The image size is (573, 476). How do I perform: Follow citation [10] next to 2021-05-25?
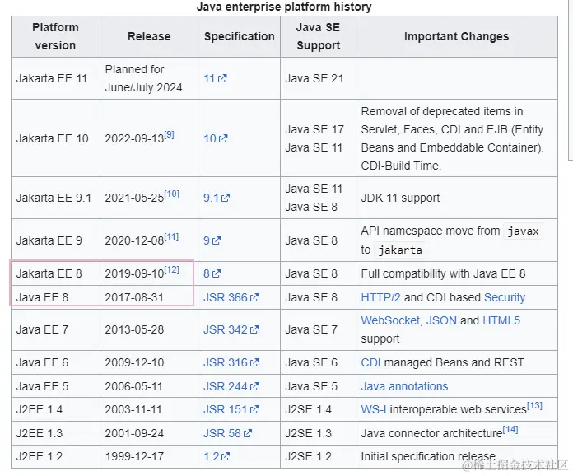tap(172, 194)
